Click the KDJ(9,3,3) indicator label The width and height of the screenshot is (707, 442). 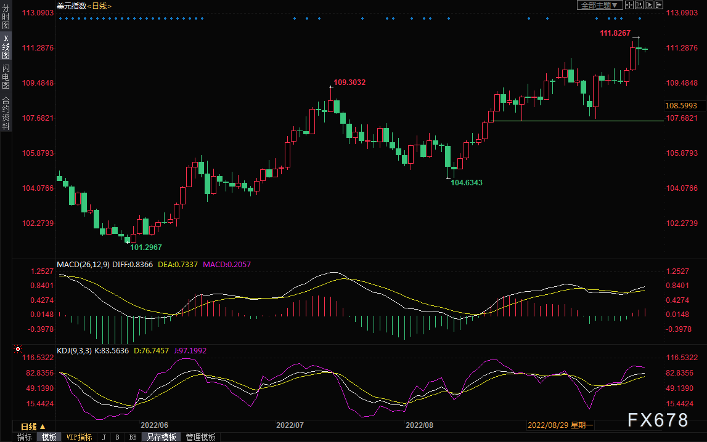(75, 351)
